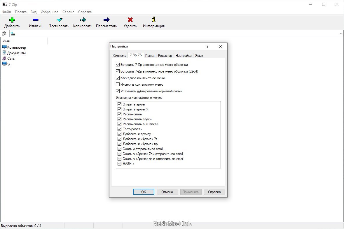
Task: Select the 7-Zip ZS tab
Action: click(136, 55)
